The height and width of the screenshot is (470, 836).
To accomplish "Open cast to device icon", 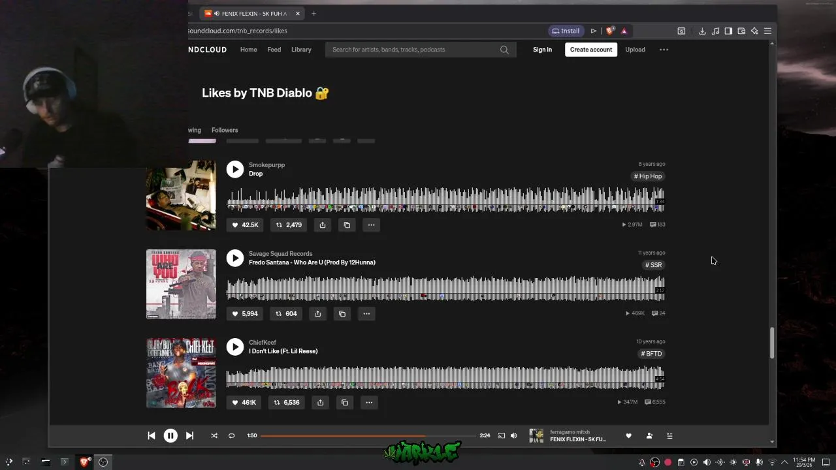I will pyautogui.click(x=502, y=435).
